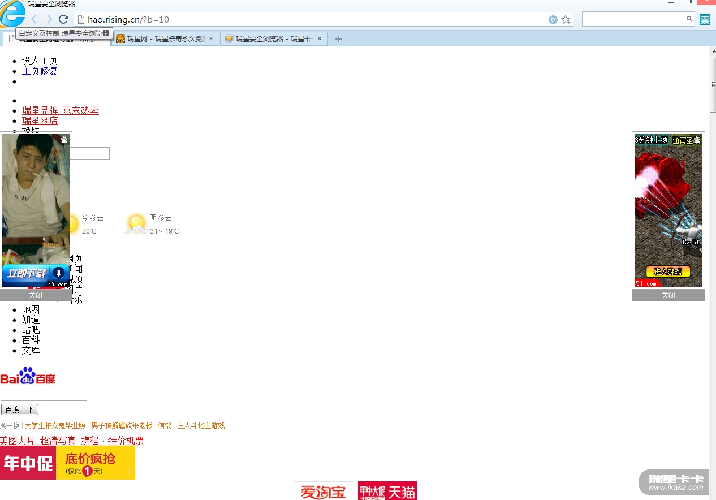Open hot search 男子被解雇砍杀老板
Image resolution: width=716 pixels, height=500 pixels.
pyautogui.click(x=122, y=425)
